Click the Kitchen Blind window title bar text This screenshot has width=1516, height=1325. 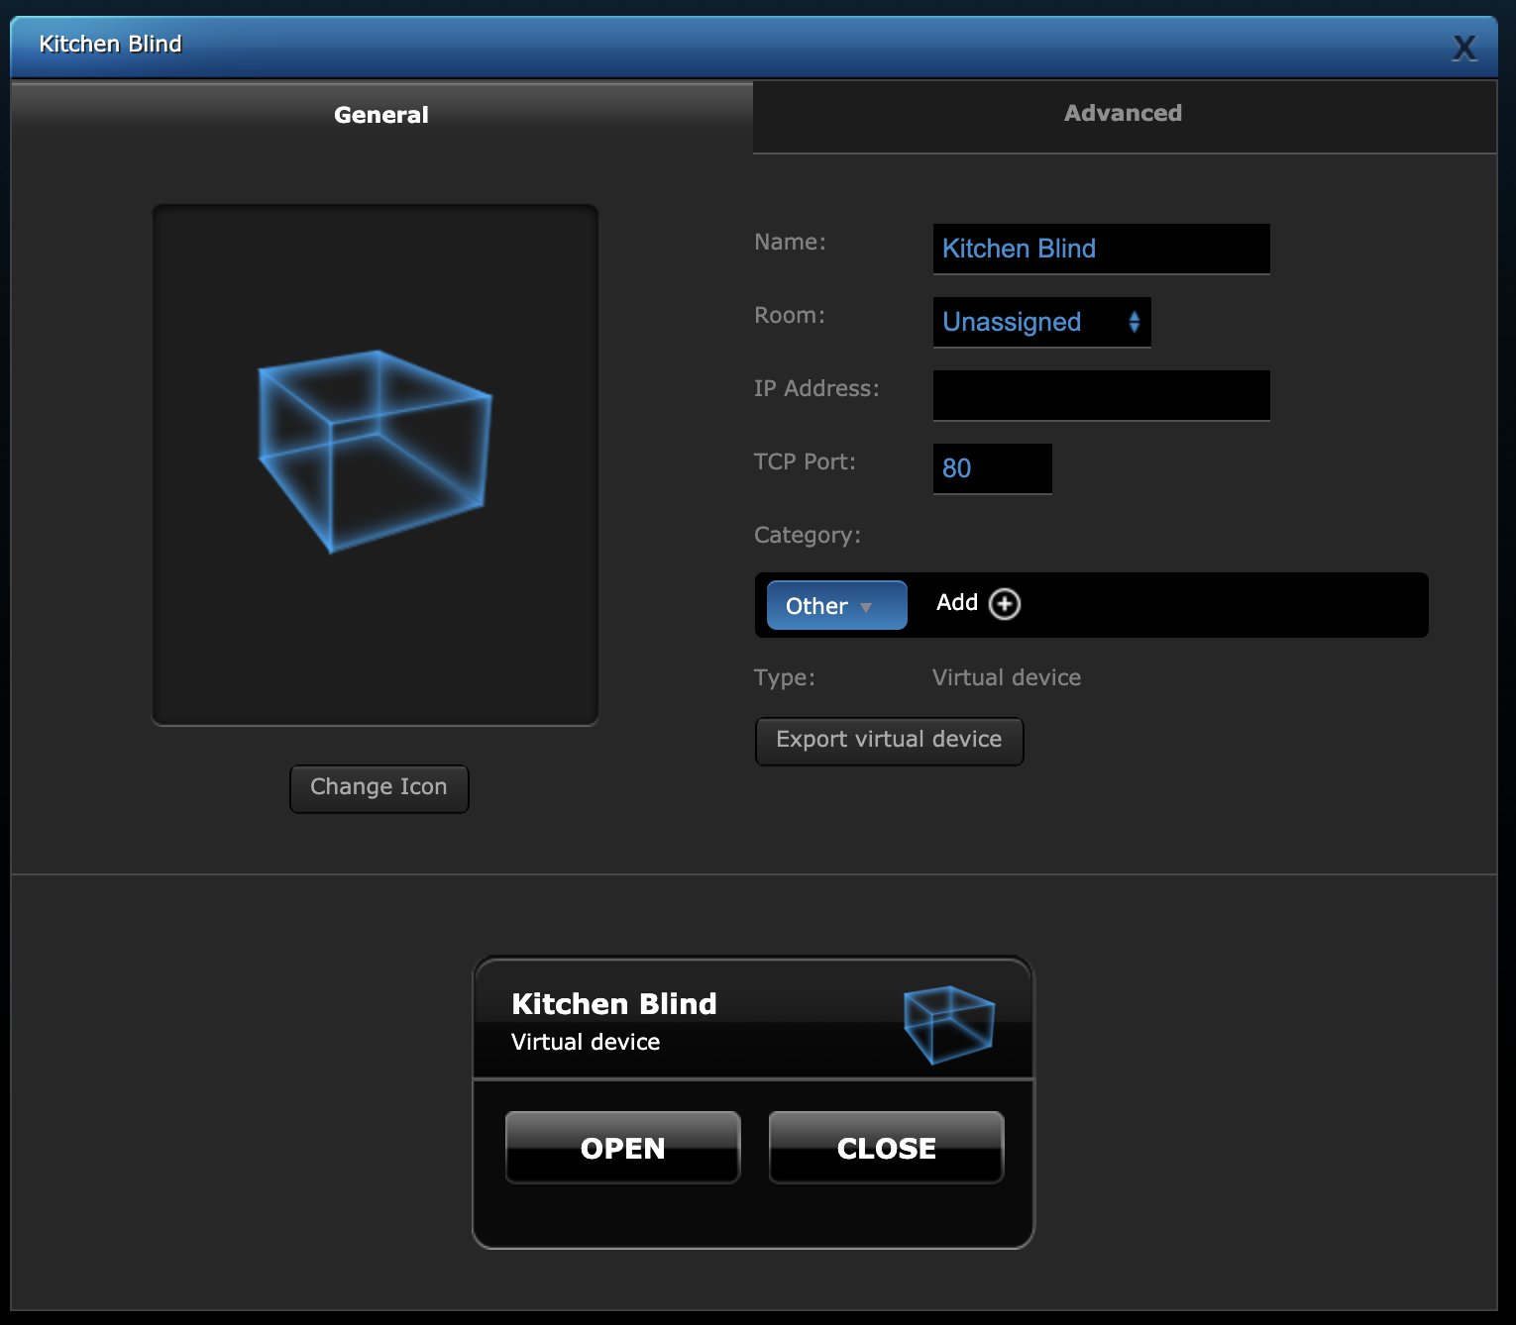click(x=110, y=45)
